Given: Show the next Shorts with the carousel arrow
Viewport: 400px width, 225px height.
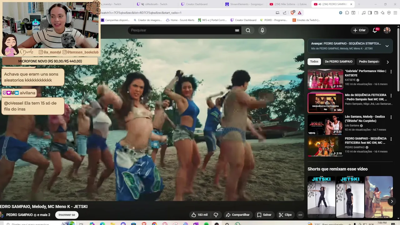Looking at the screenshot, I should [x=392, y=202].
